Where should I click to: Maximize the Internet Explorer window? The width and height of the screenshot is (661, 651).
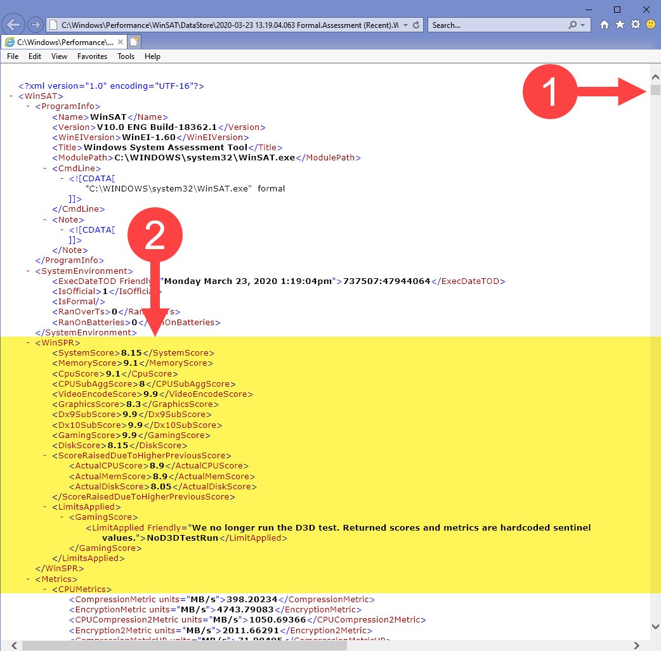coord(617,10)
